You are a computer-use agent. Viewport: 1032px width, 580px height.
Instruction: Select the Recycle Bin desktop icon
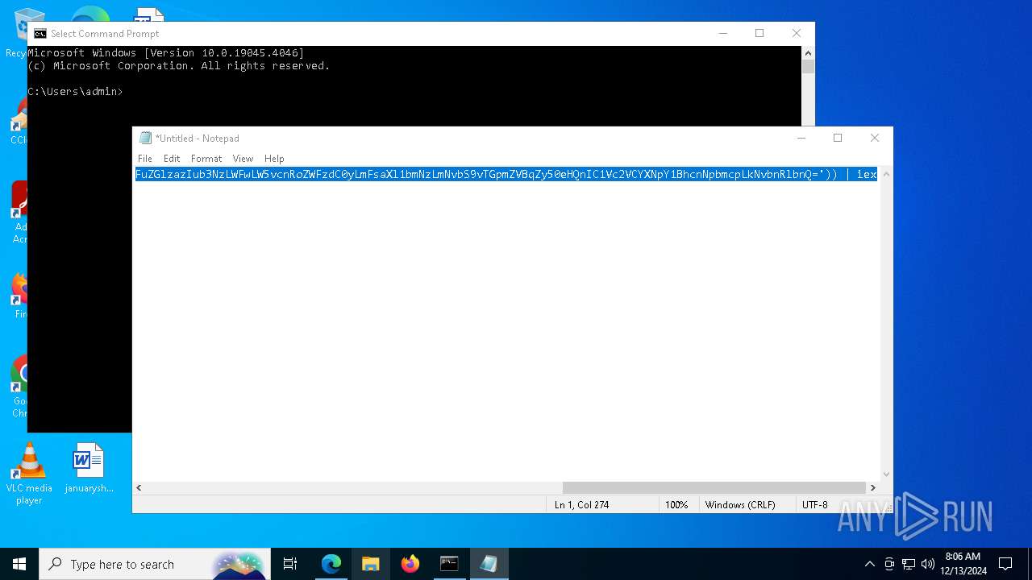16,32
